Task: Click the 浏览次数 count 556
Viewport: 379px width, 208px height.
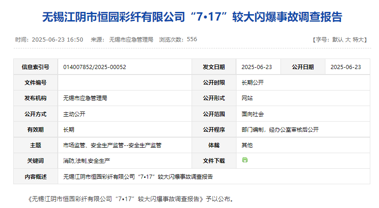Action: (192, 40)
